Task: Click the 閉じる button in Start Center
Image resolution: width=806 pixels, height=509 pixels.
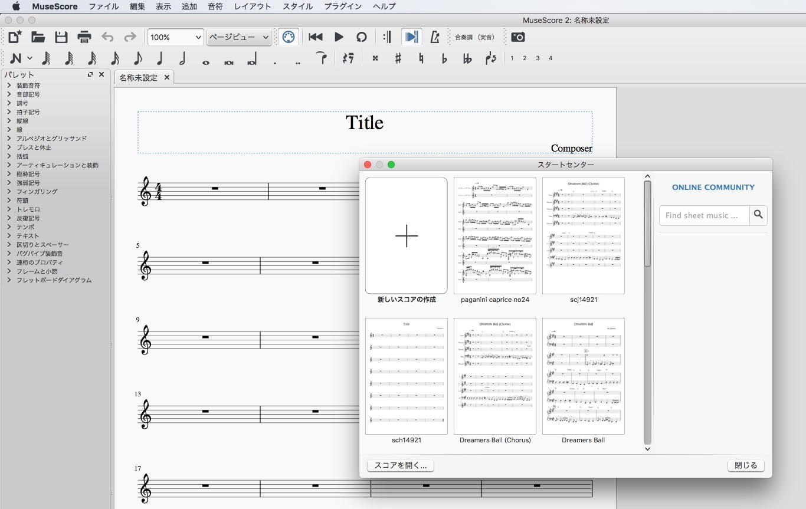Action: pyautogui.click(x=746, y=465)
